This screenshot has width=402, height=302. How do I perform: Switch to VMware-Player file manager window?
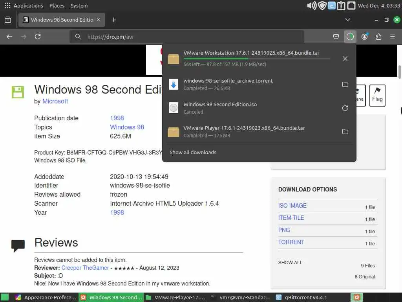pyautogui.click(x=176, y=297)
